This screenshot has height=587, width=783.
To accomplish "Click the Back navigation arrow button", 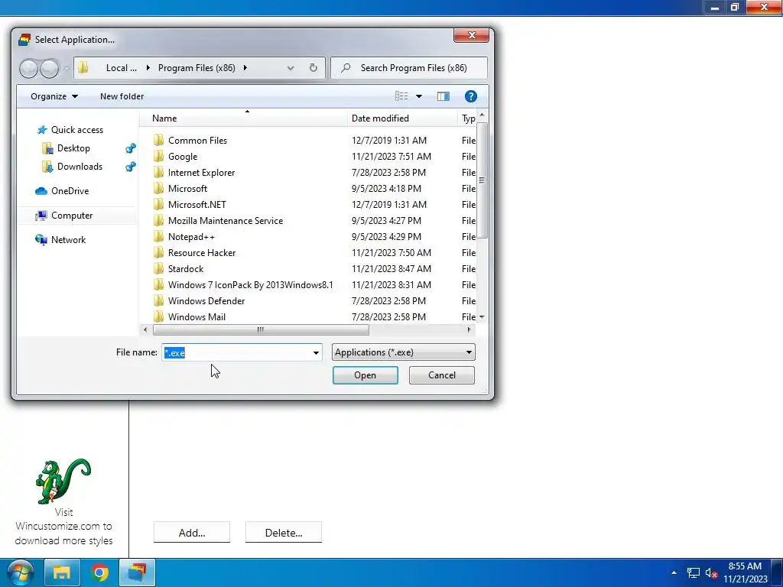I will 29,68.
